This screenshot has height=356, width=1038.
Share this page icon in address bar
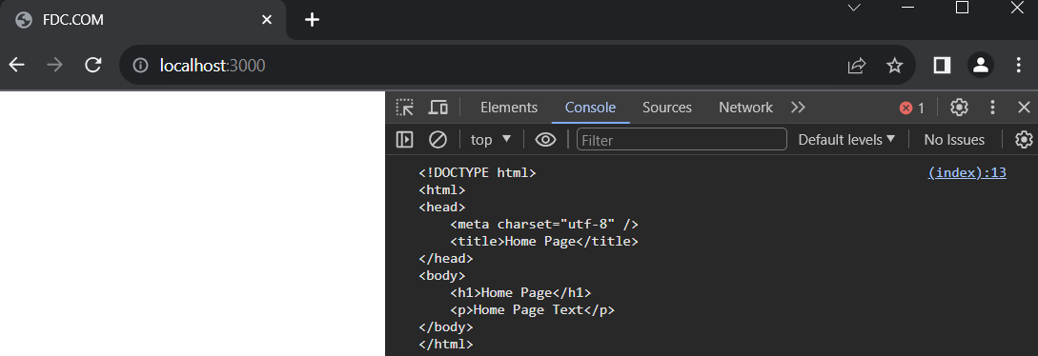pyautogui.click(x=857, y=65)
